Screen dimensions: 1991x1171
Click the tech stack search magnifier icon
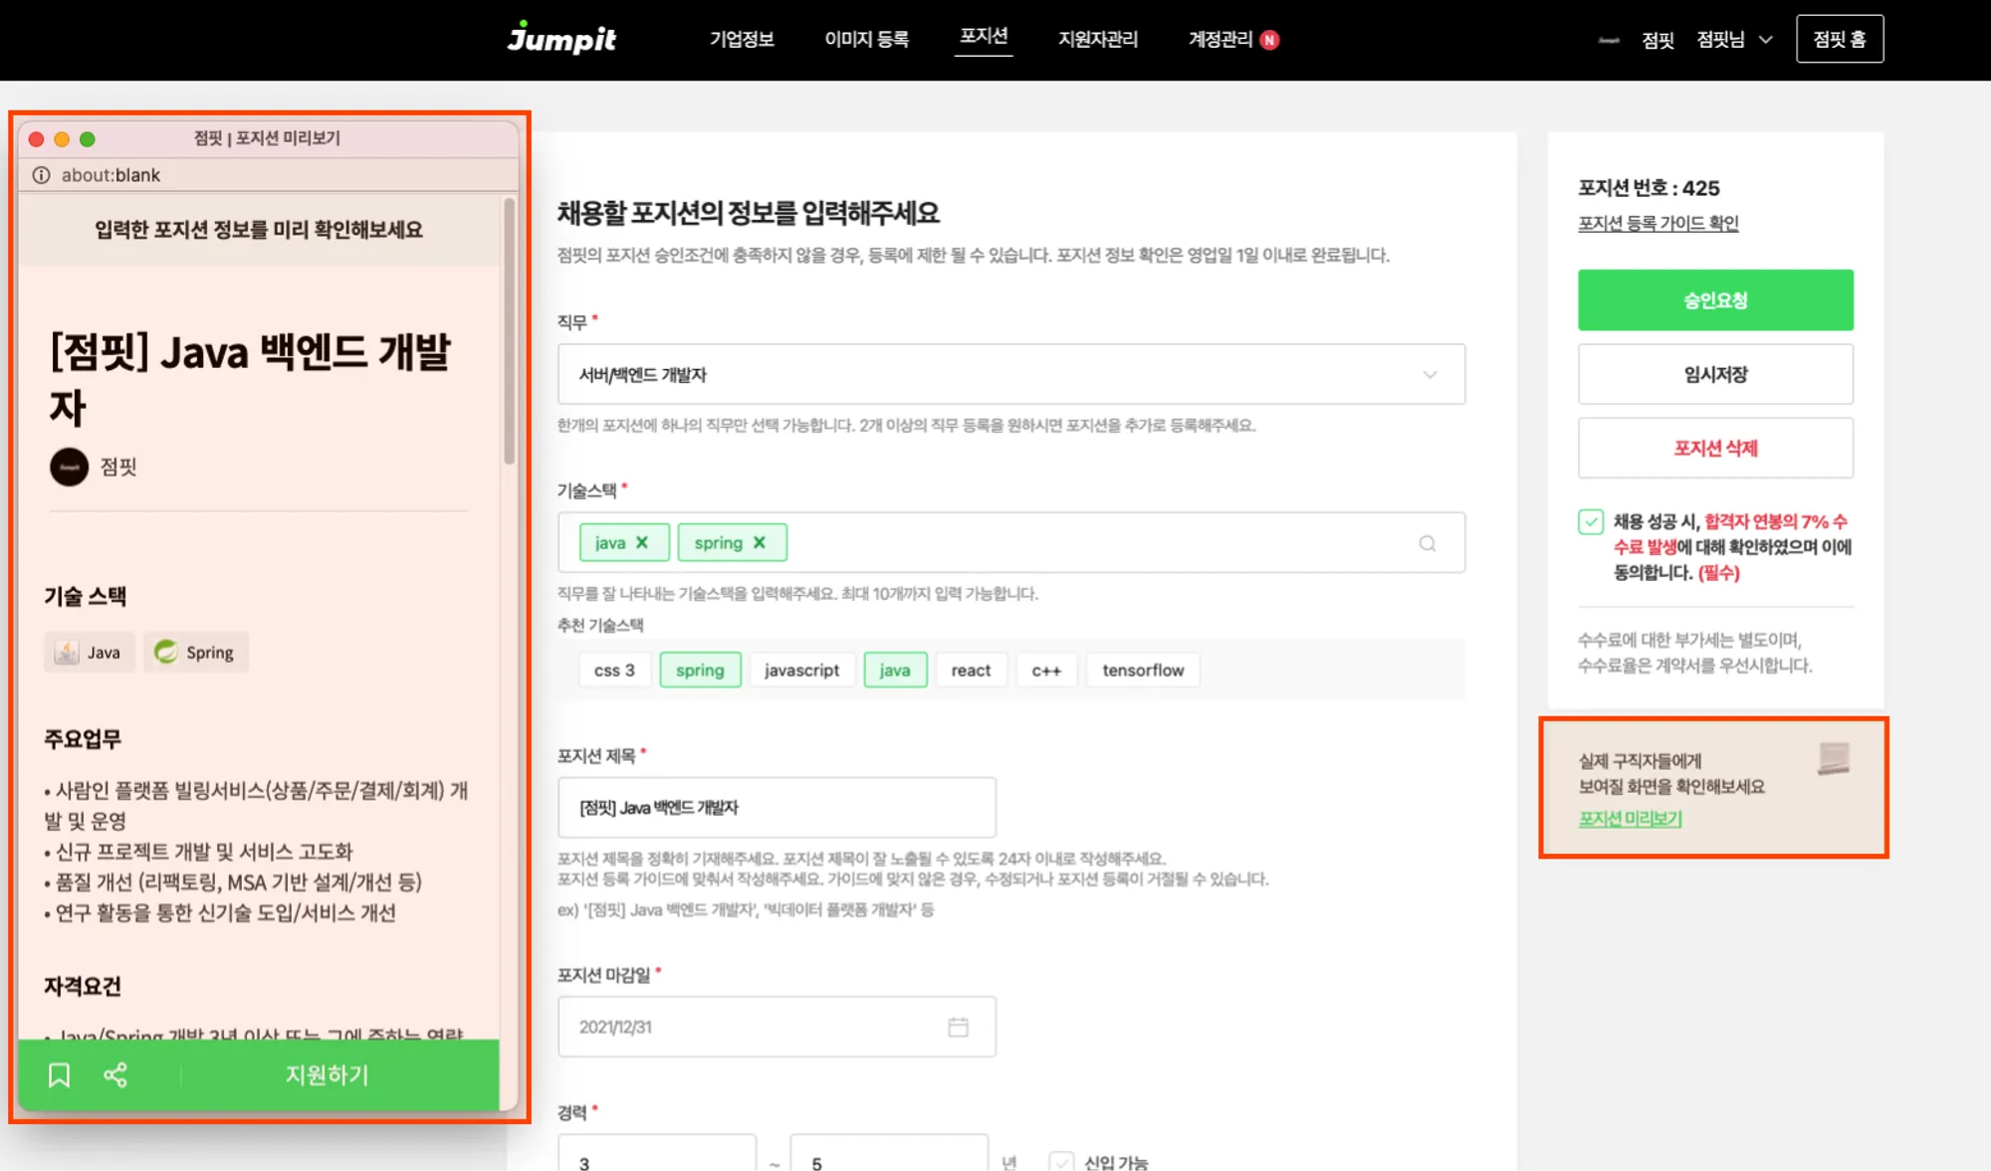[x=1427, y=543]
